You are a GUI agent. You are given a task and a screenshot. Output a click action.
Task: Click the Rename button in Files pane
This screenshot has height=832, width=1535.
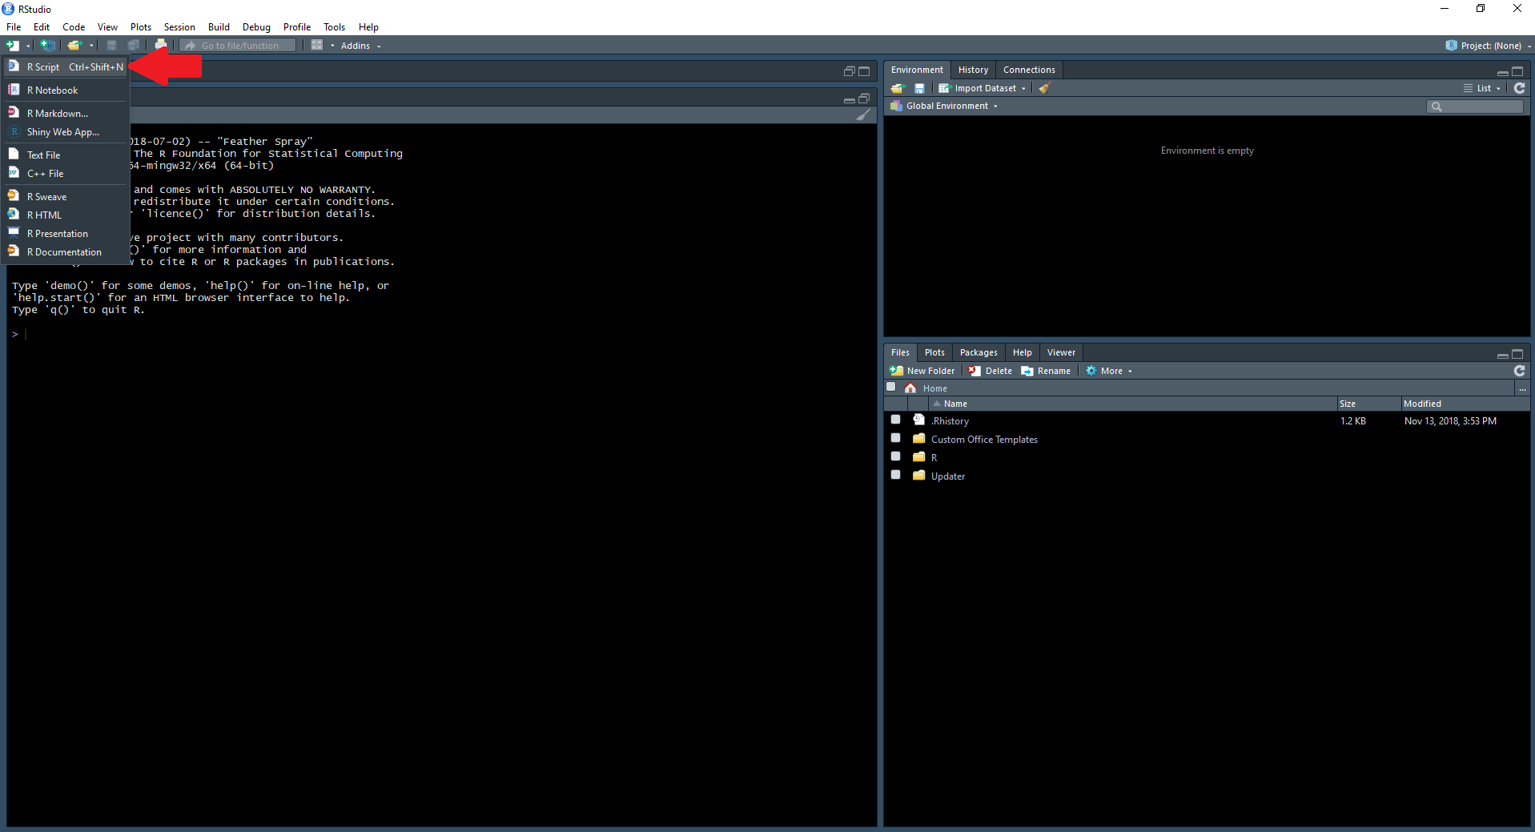coord(1046,371)
